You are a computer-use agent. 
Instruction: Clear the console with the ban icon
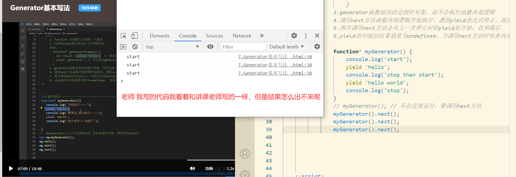[135, 47]
